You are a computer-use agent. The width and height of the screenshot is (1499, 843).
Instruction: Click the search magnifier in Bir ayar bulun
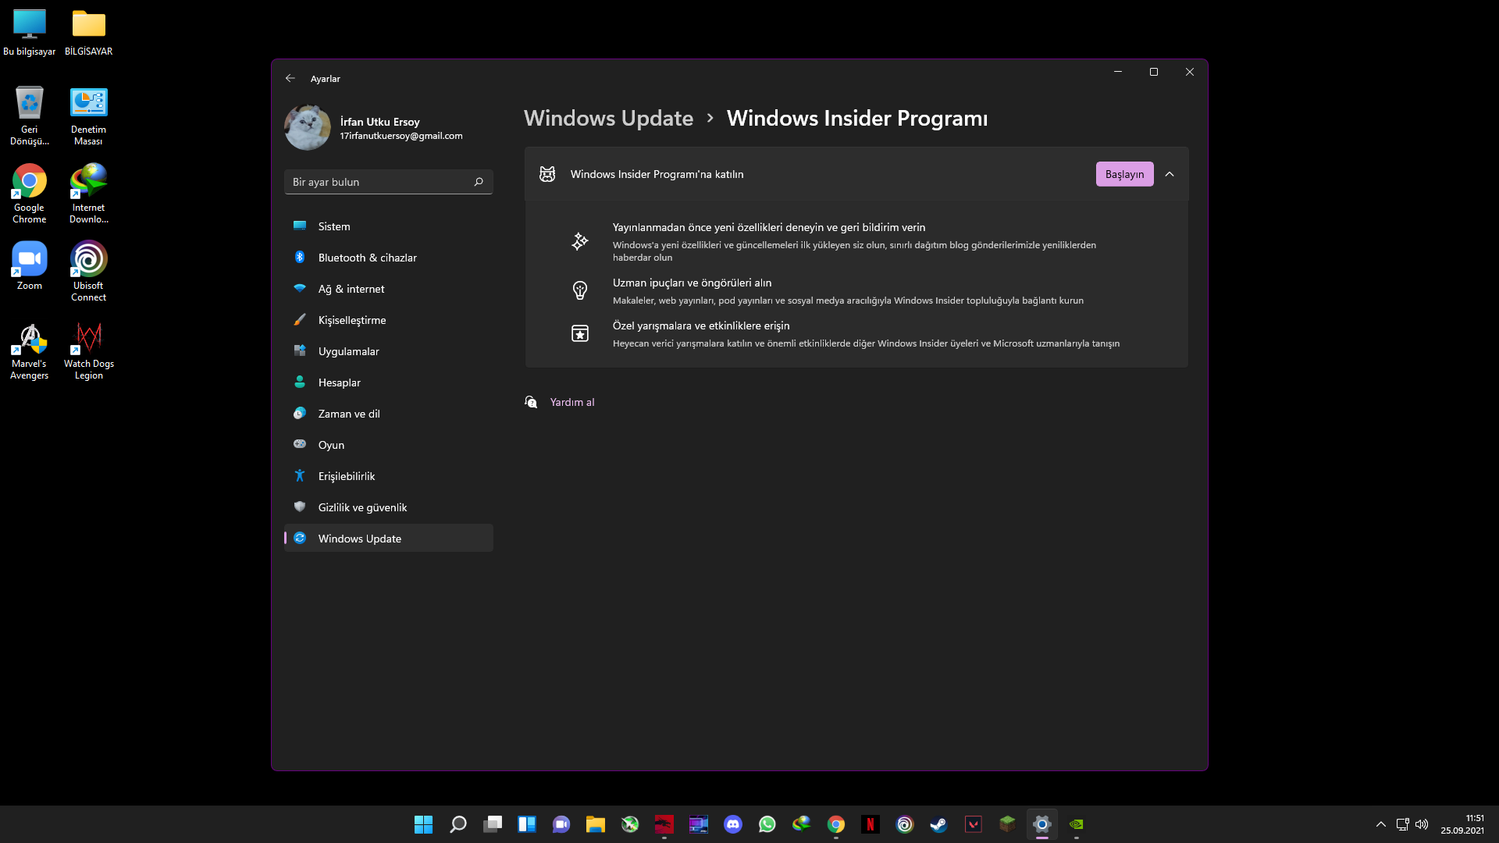click(x=479, y=182)
